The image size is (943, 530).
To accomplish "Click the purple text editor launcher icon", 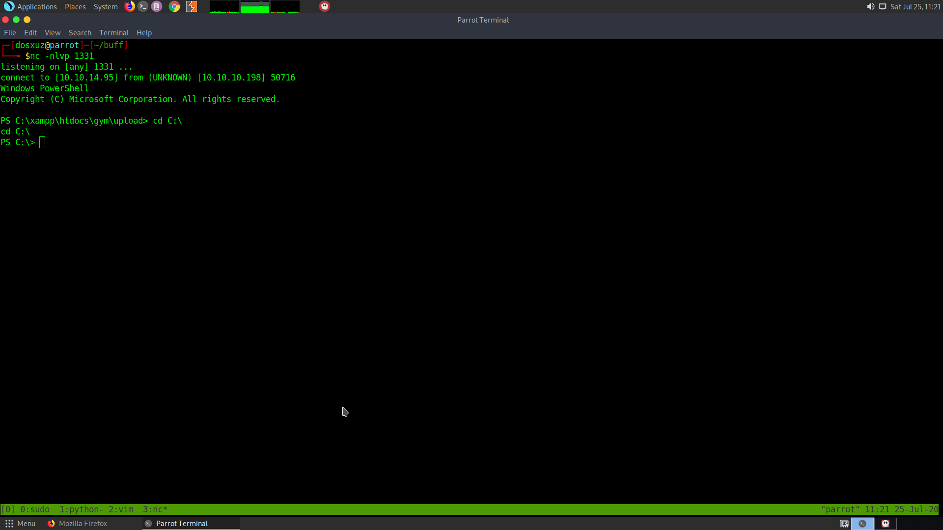I will tap(157, 6).
